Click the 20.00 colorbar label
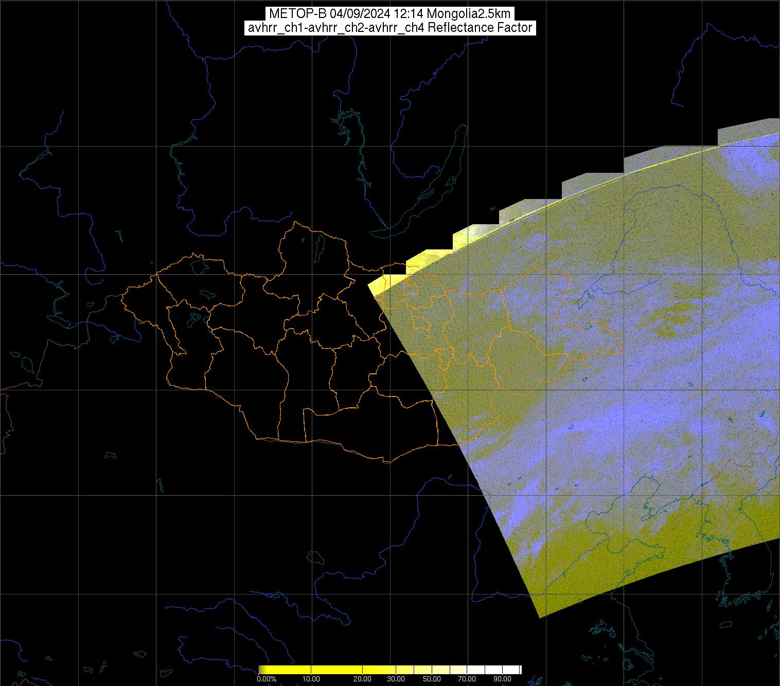 [x=363, y=679]
